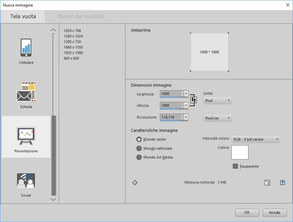The height and width of the screenshot is (222, 293).
Task: Switch to the Tela vuota tab
Action: tap(23, 16)
